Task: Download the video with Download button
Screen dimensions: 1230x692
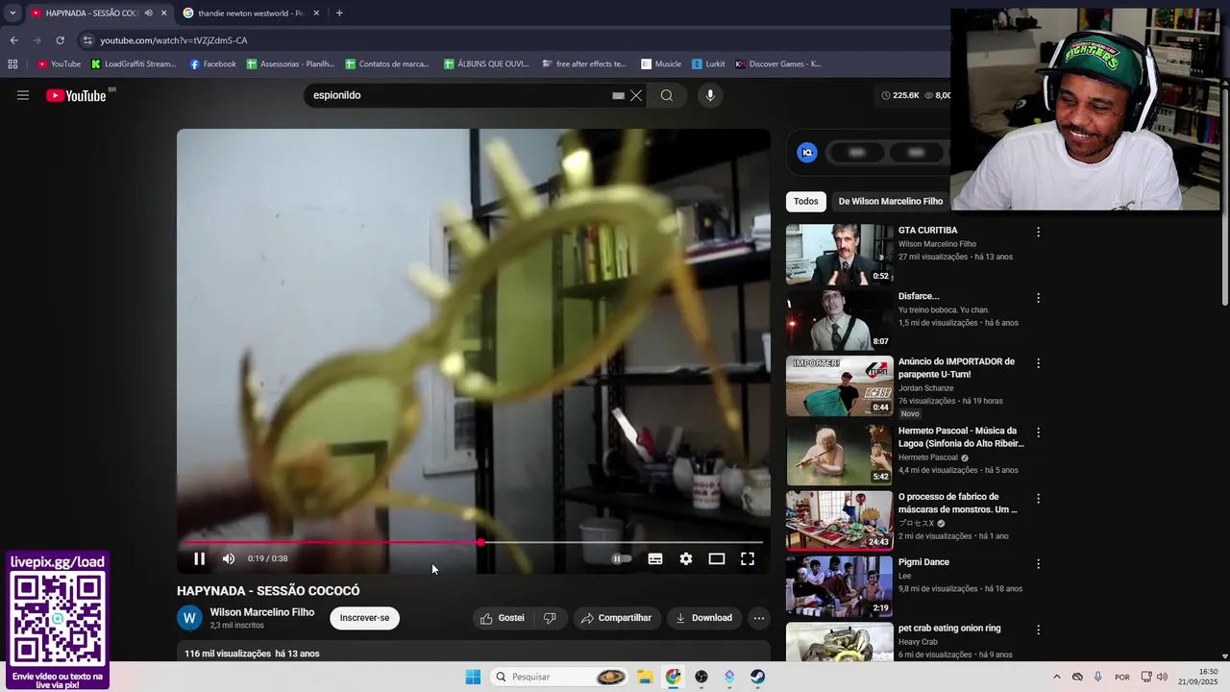Action: 703,618
